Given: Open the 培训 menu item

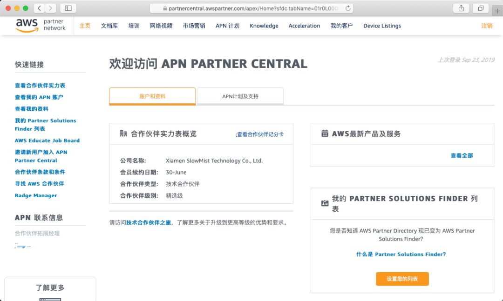Looking at the screenshot, I should point(134,26).
